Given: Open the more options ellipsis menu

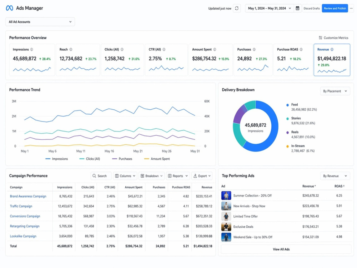Looking at the screenshot, I should tap(351, 9).
